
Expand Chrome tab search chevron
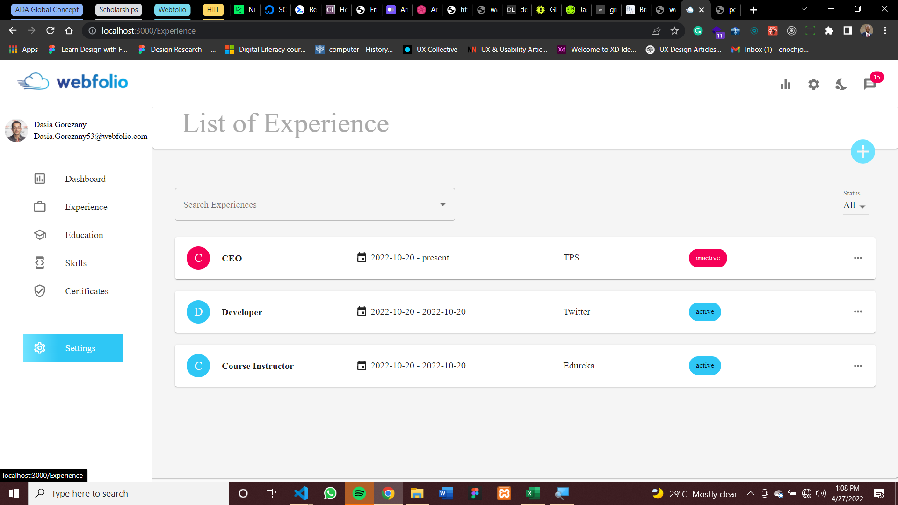pyautogui.click(x=804, y=9)
